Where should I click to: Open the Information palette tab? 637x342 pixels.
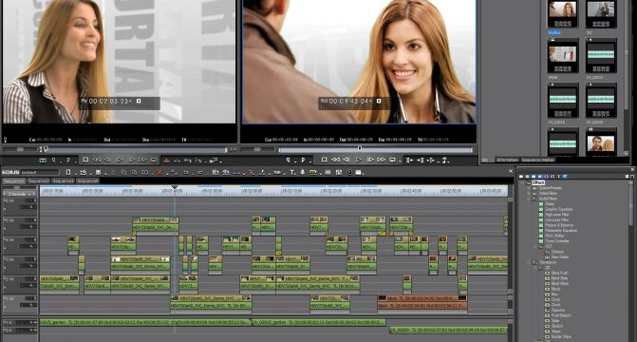(x=507, y=160)
